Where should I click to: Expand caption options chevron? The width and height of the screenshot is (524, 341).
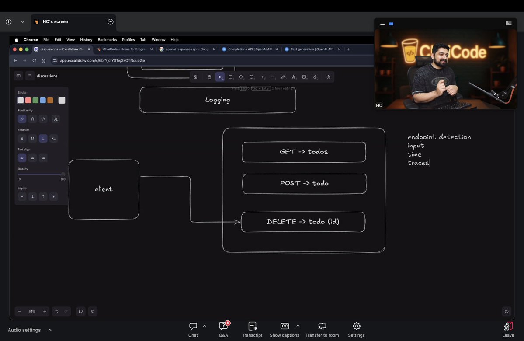[298, 326]
